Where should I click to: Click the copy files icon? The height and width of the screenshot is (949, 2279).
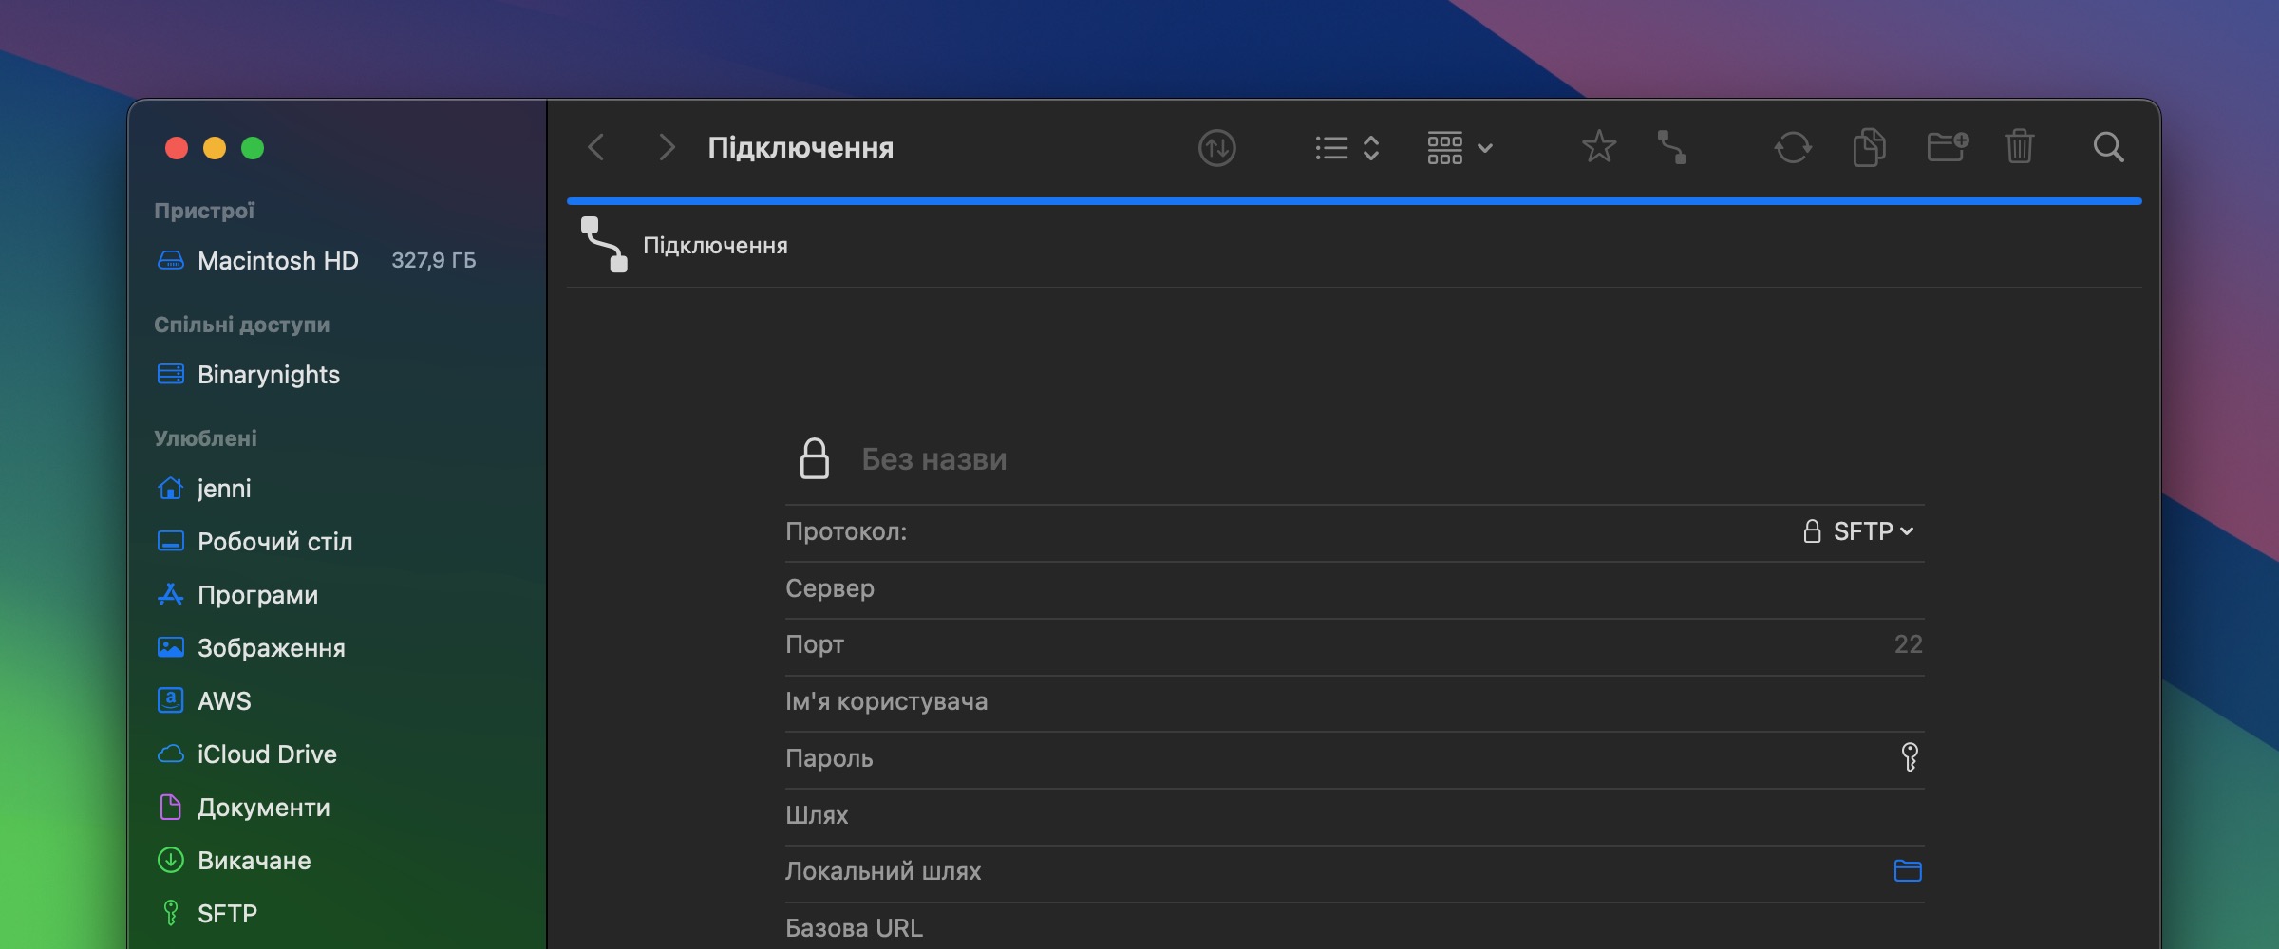click(1869, 147)
